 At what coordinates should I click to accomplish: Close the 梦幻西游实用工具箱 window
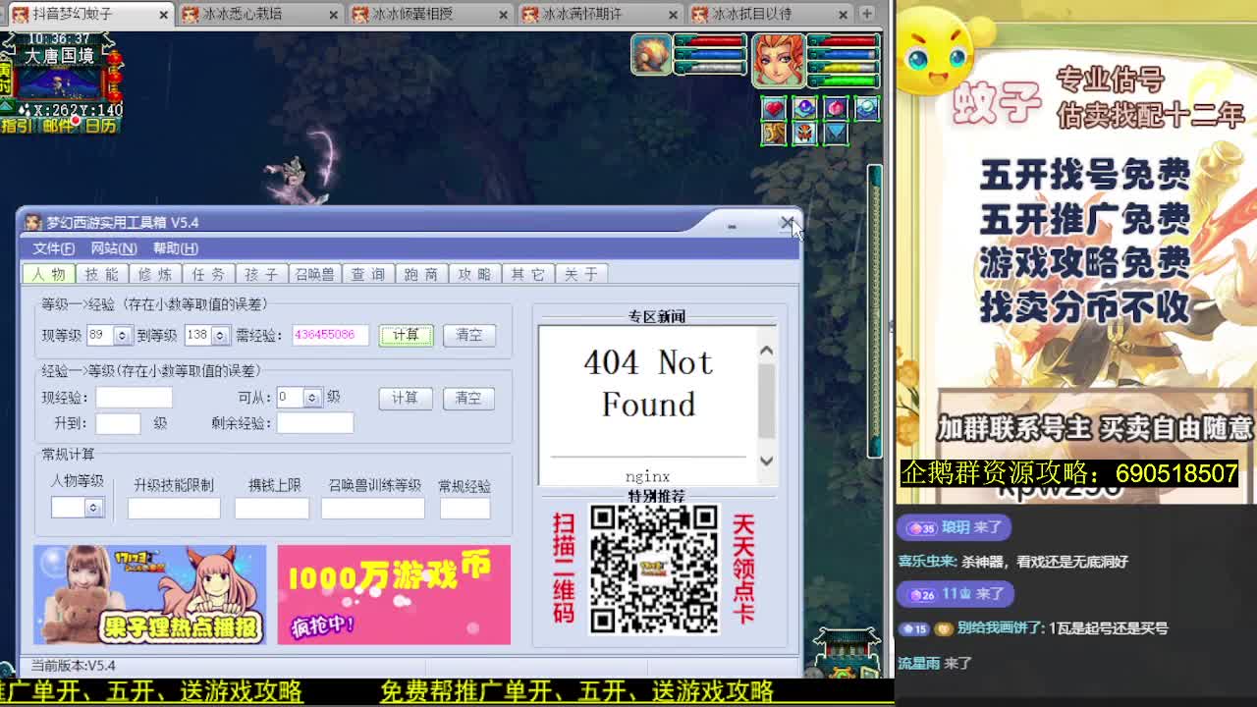[788, 224]
